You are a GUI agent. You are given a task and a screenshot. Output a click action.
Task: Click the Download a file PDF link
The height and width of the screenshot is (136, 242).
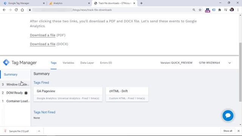[x=43, y=35]
